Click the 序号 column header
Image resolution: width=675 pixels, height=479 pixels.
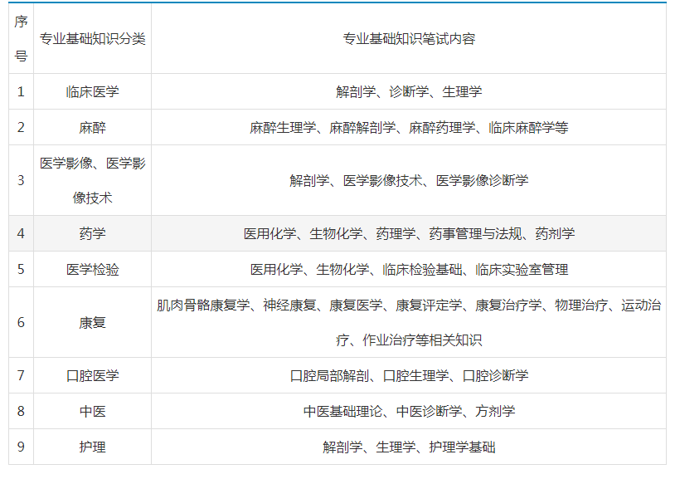coord(21,39)
